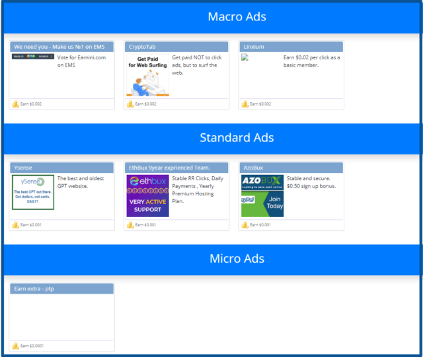Click the 'Get Paid for Web Surfing' image
Screen dimensions: 423x357
pyautogui.click(x=148, y=75)
